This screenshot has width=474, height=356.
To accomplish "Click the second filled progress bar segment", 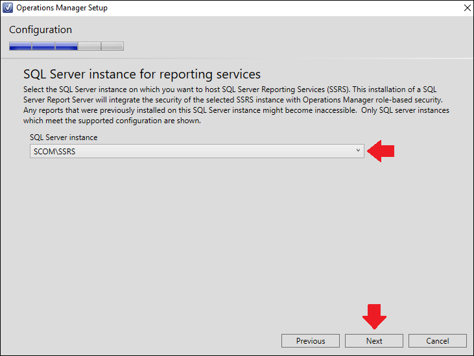I will (43, 46).
